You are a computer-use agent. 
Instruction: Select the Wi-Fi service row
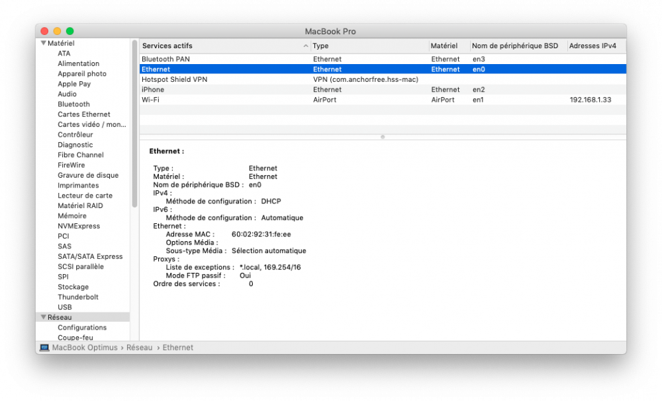coord(383,99)
